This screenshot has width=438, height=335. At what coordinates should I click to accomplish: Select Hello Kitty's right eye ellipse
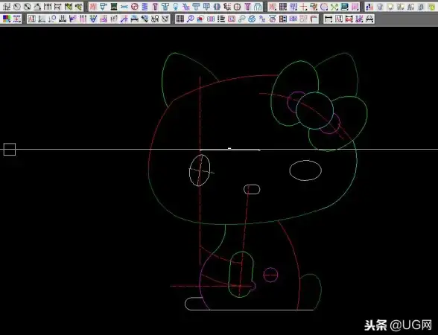305,170
